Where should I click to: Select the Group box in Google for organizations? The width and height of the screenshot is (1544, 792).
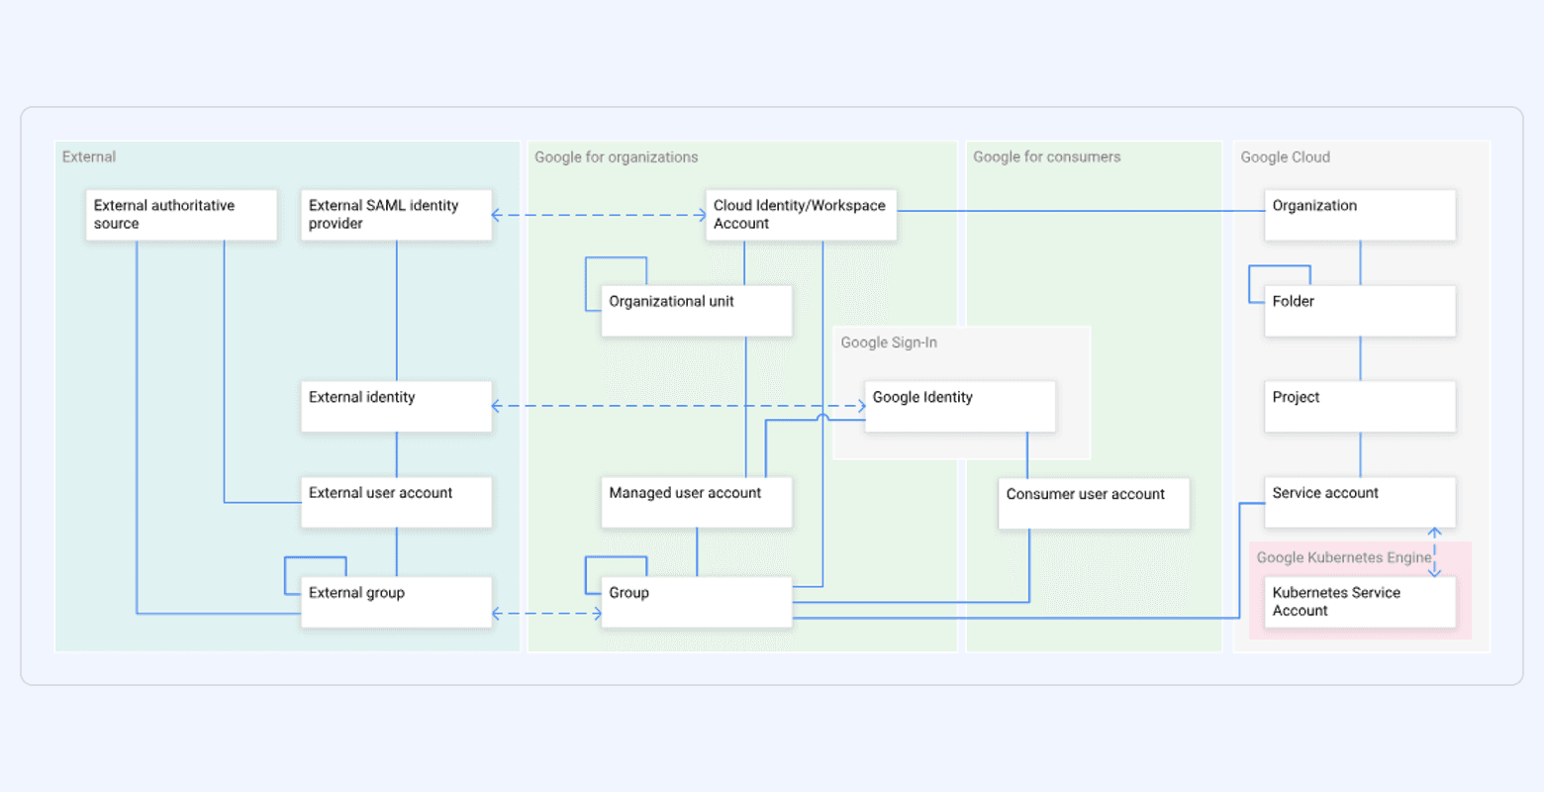tap(696, 602)
